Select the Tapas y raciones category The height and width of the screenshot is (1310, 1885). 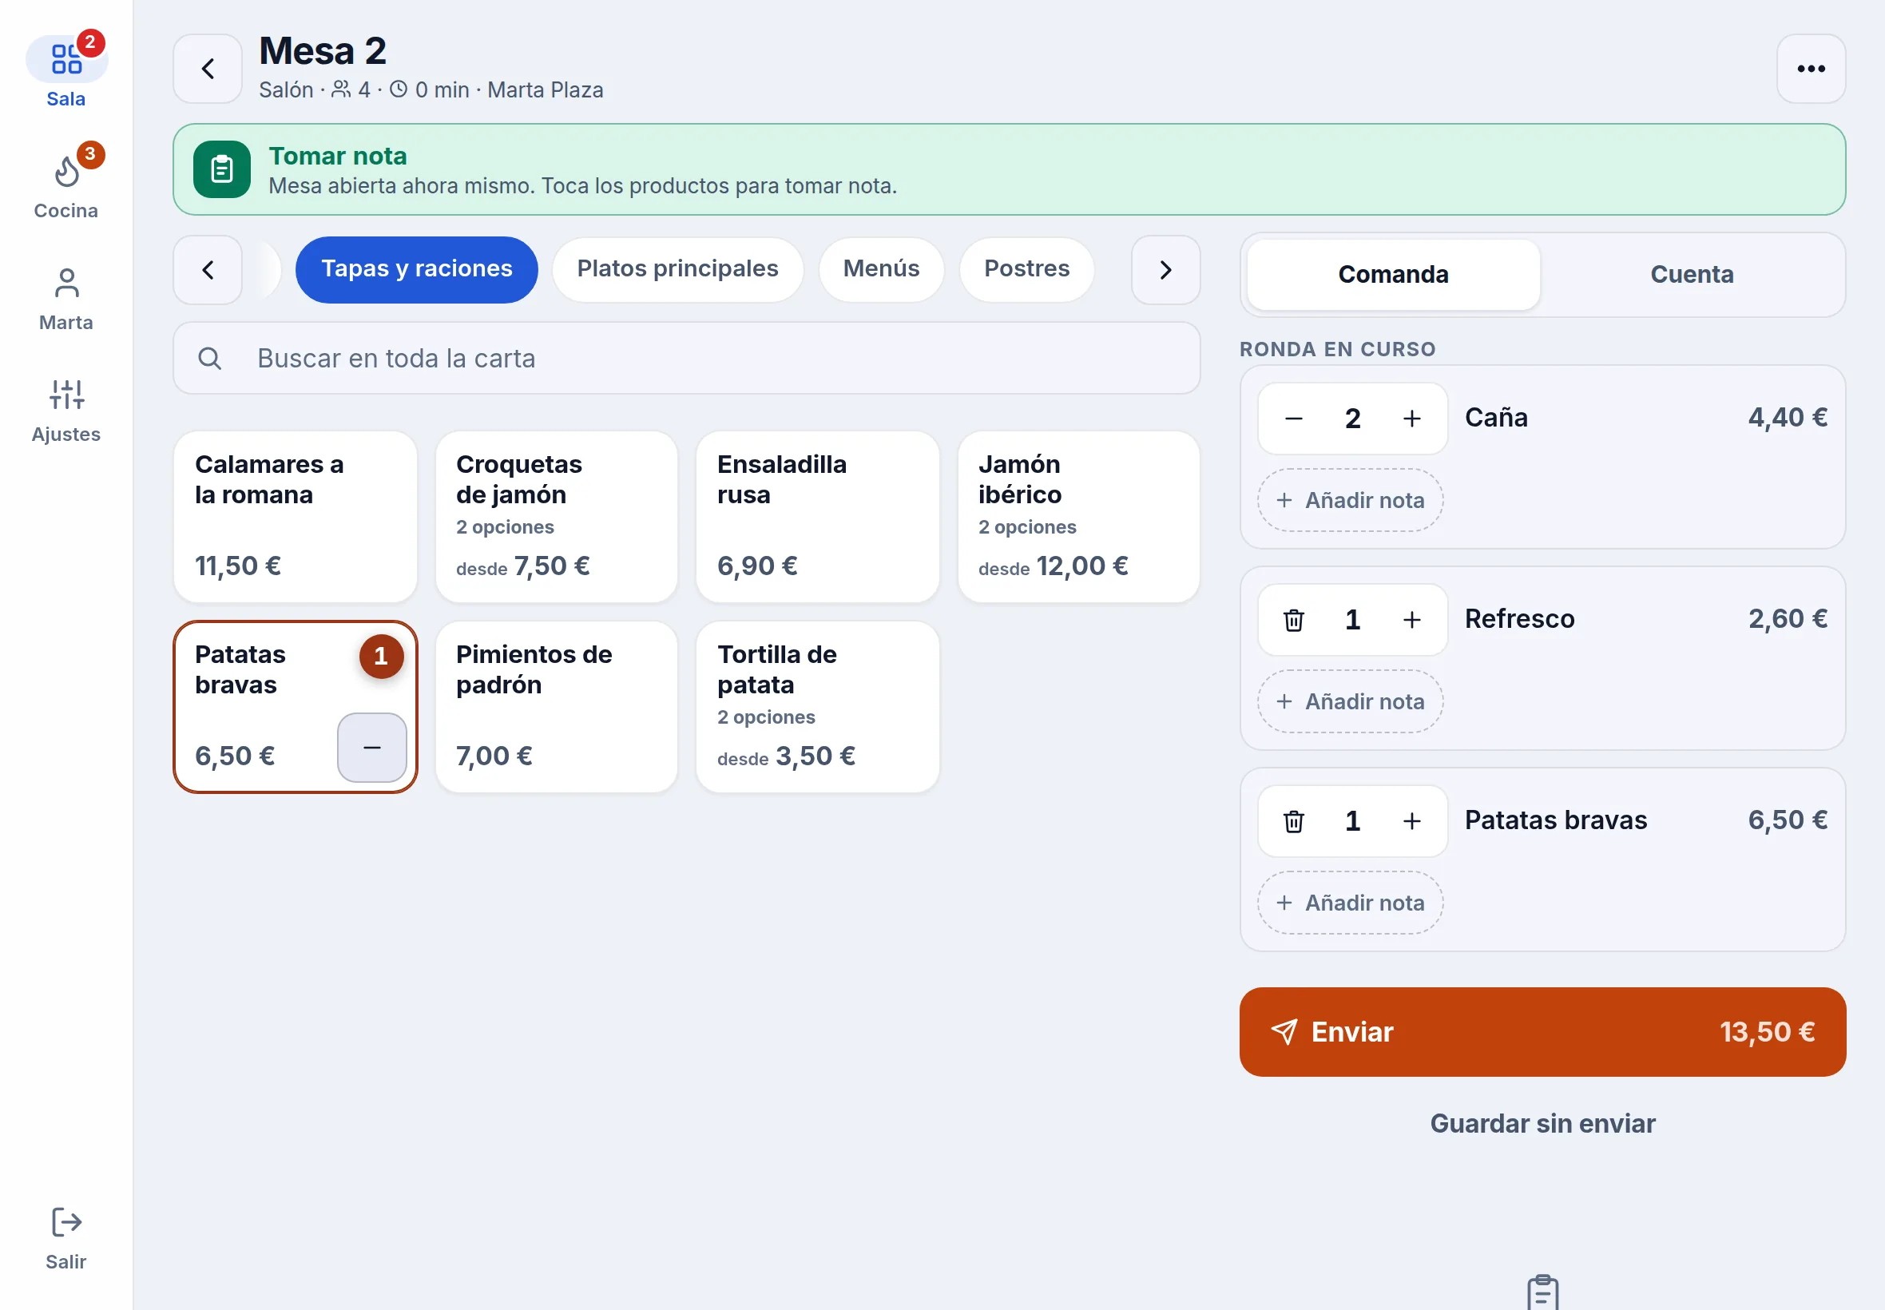pyautogui.click(x=416, y=269)
